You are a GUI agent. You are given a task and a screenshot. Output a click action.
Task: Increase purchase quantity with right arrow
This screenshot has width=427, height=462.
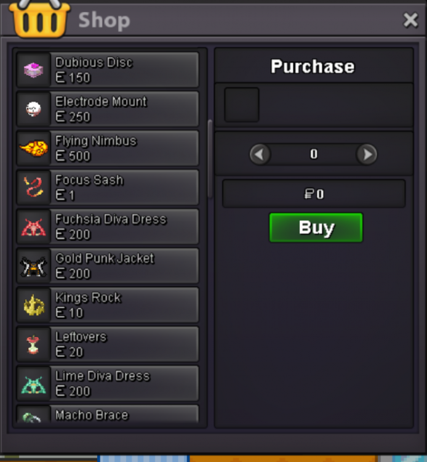coord(366,154)
